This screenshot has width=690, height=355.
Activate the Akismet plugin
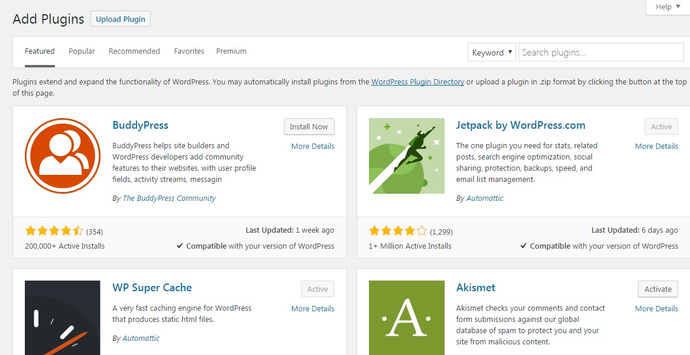pos(658,289)
